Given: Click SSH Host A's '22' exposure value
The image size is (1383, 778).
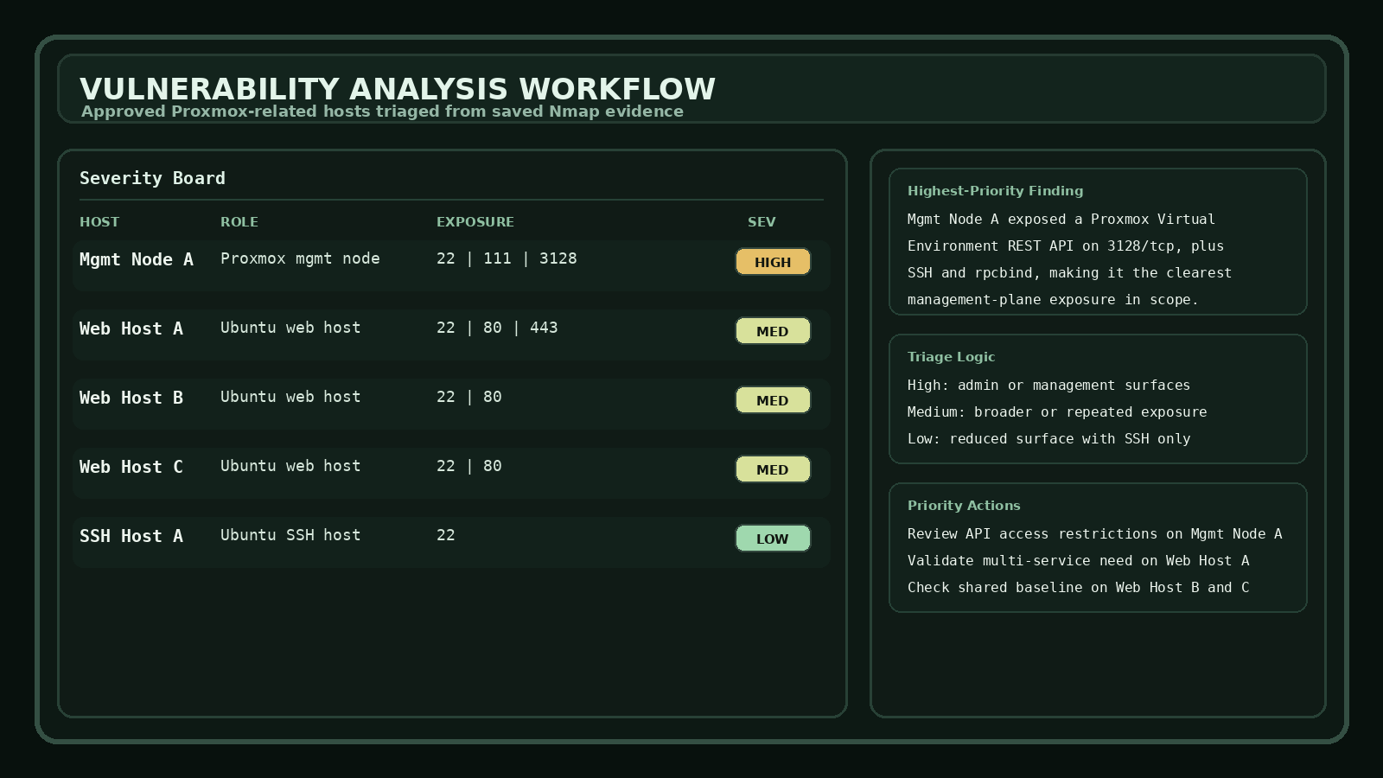Looking at the screenshot, I should (446, 535).
